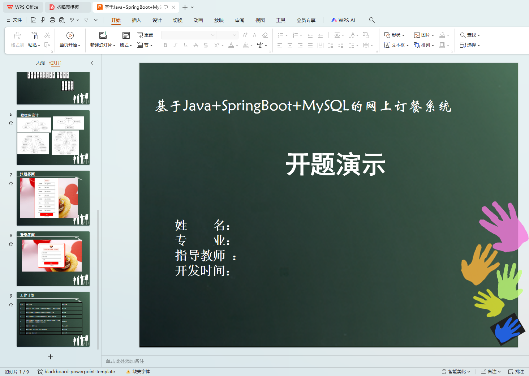
Task: Open WPS AI assistant
Action: point(343,20)
